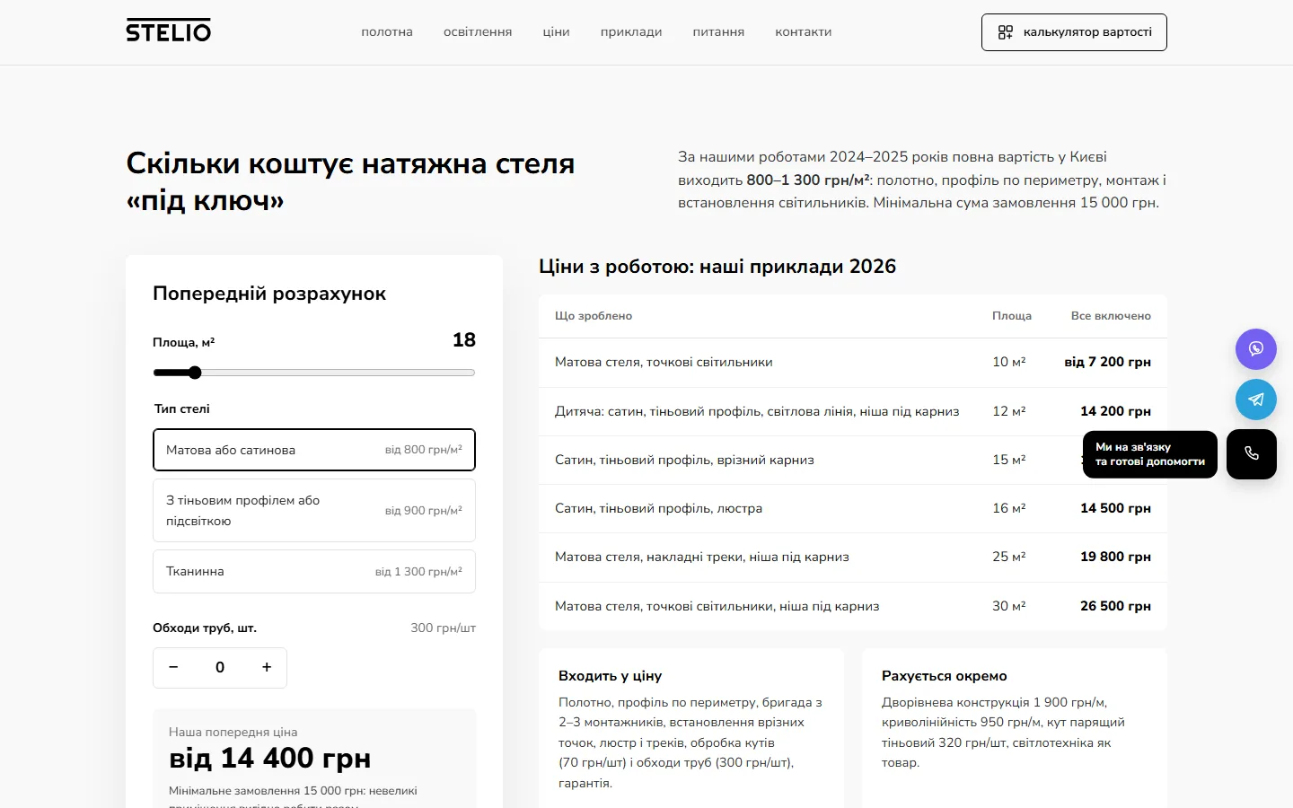The width and height of the screenshot is (1293, 808).
Task: Click price «від 7 200 грн»
Action: 1107,362
